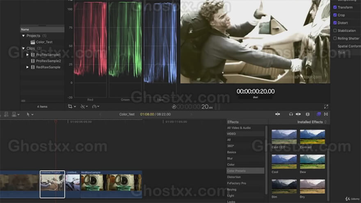The image size is (361, 203).
Task: Click the Spatial Conform label in inspector
Action: (349, 46)
